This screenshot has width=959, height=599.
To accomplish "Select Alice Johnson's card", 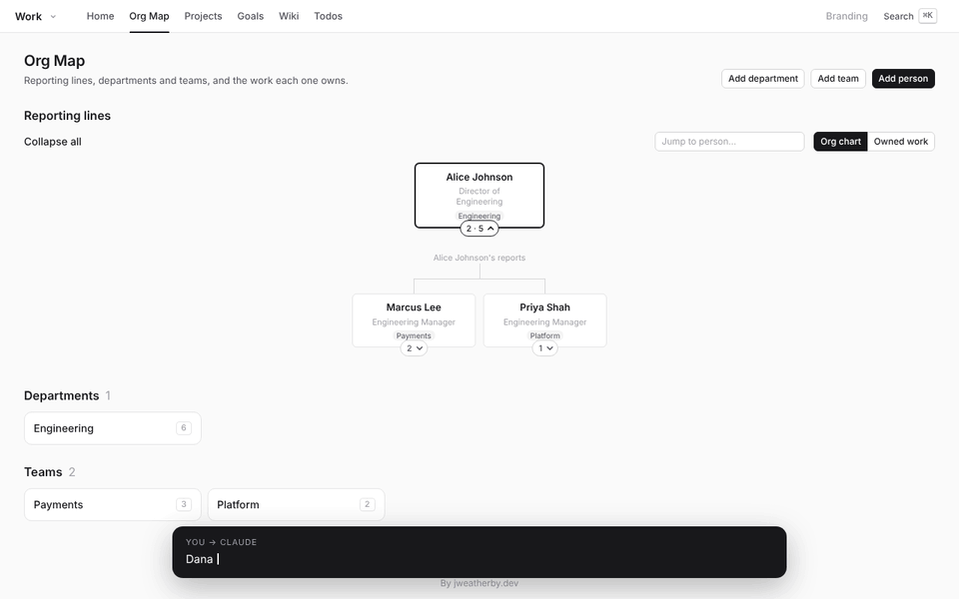I will coord(479,195).
